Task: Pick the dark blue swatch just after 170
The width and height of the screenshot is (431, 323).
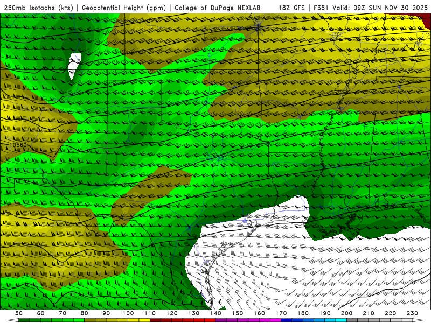Action: coord(287,320)
